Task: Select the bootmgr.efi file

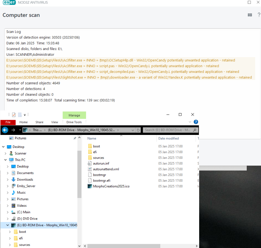Action: click(x=102, y=181)
